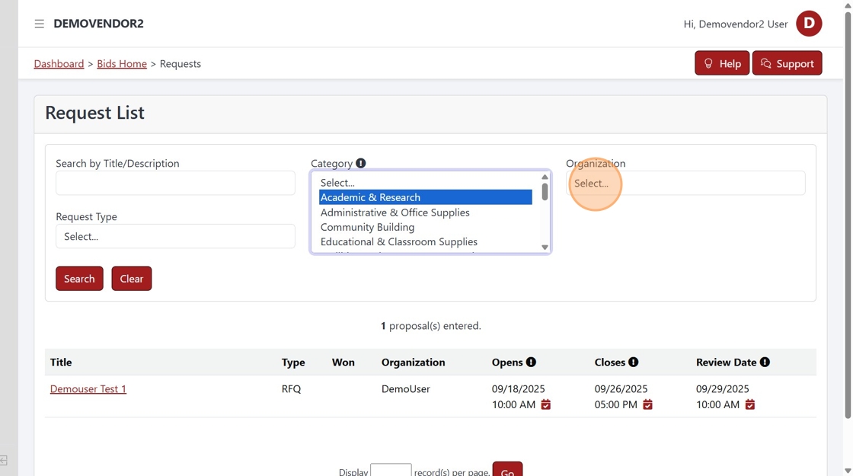Select Educational & Classroom Supplies category

[x=426, y=241]
